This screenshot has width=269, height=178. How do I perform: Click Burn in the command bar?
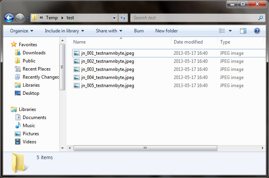[x=139, y=31]
